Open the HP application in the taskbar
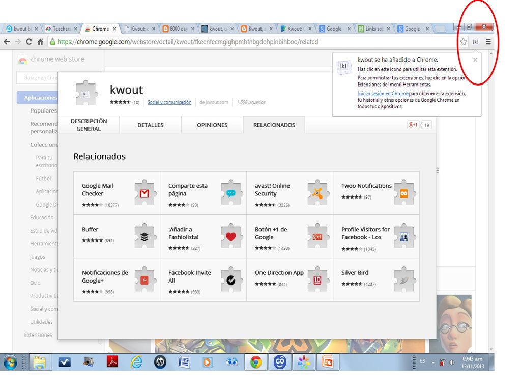Image resolution: width=521 pixels, height=391 pixels. pyautogui.click(x=160, y=362)
